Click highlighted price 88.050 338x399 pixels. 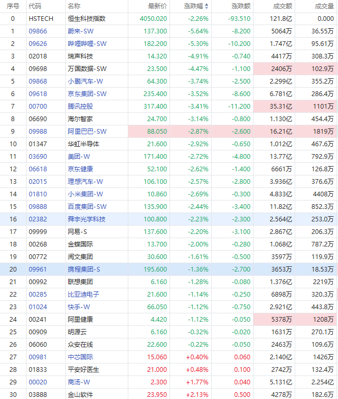pyautogui.click(x=149, y=131)
